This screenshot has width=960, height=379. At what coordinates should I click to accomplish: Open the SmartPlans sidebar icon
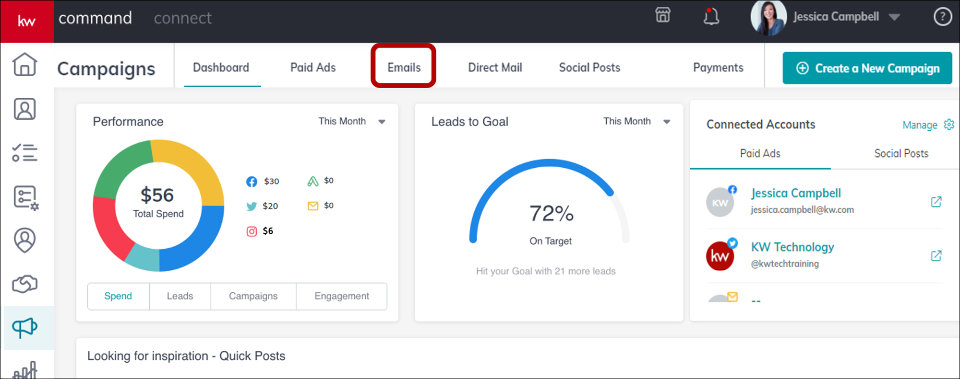point(26,198)
